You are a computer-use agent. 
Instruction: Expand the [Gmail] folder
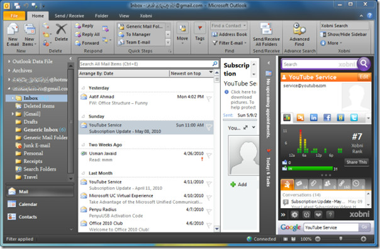13,114
